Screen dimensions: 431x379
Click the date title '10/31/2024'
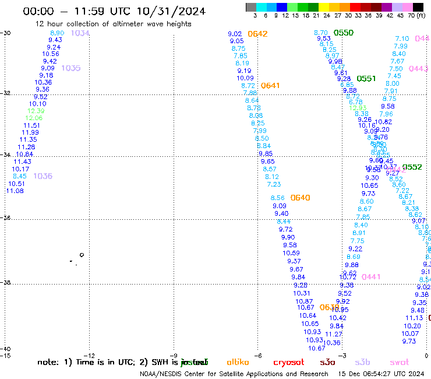coord(171,11)
